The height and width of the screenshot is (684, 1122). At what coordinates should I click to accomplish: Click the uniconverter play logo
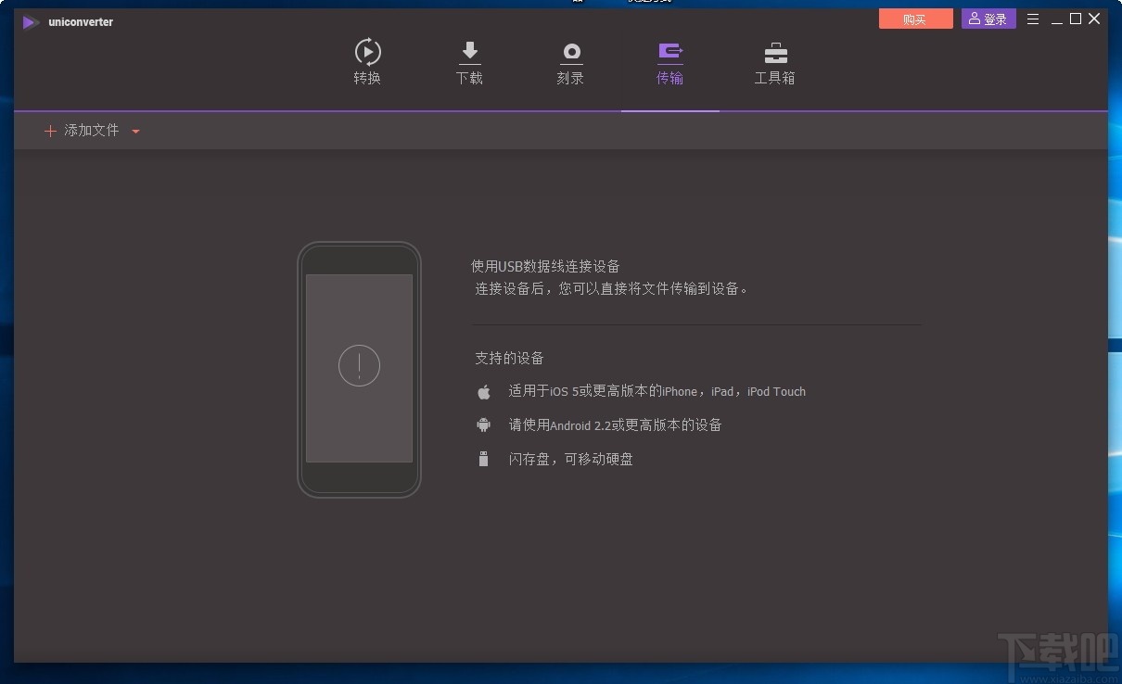pos(30,21)
